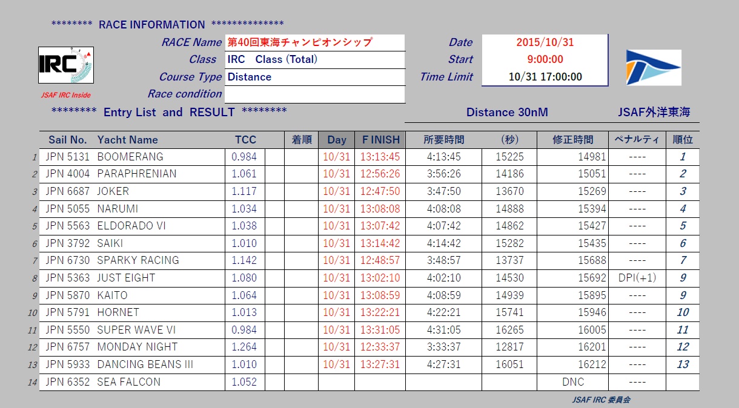Select the SPARKY RACING yacht name cell
This screenshot has width=739, height=408.
pos(138,260)
